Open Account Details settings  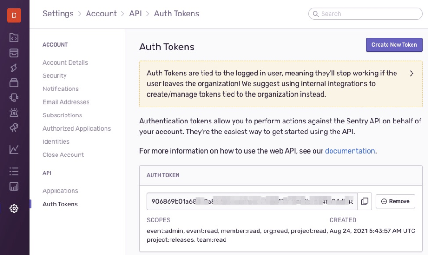65,63
